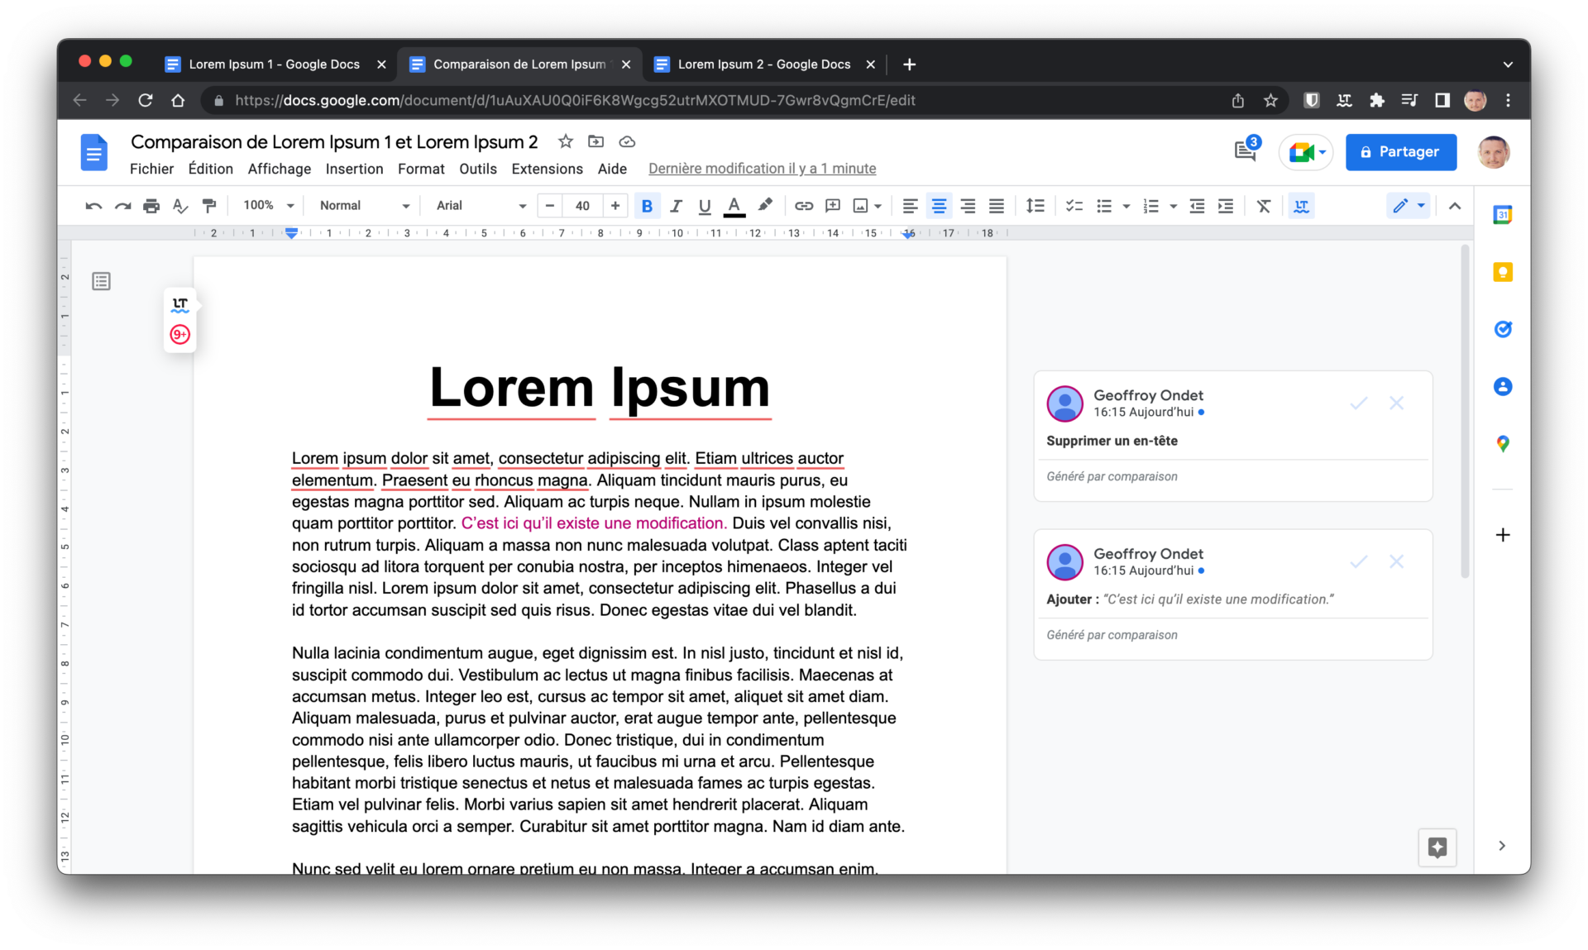1588x950 pixels.
Task: Open Google Calendar from the side panel
Action: click(1503, 214)
